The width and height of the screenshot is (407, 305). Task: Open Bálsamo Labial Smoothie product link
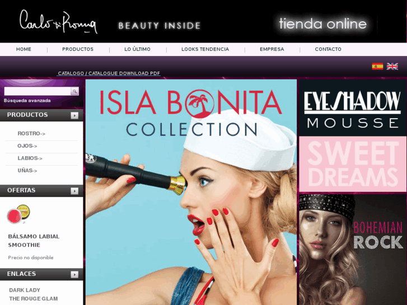pyautogui.click(x=34, y=241)
